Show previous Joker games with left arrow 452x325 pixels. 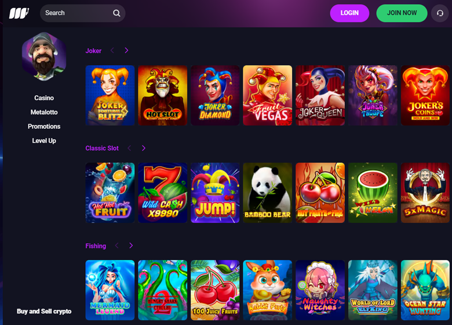[x=112, y=50]
